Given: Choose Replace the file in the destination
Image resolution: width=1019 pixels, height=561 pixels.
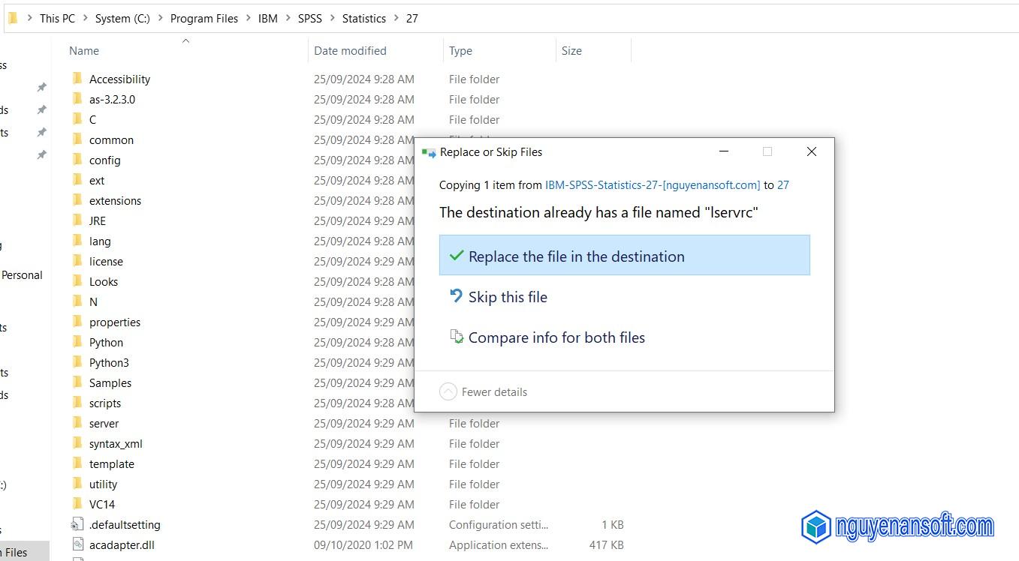Looking at the screenshot, I should point(624,256).
